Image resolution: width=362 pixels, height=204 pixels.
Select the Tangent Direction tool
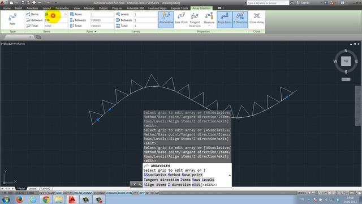pos(195,20)
